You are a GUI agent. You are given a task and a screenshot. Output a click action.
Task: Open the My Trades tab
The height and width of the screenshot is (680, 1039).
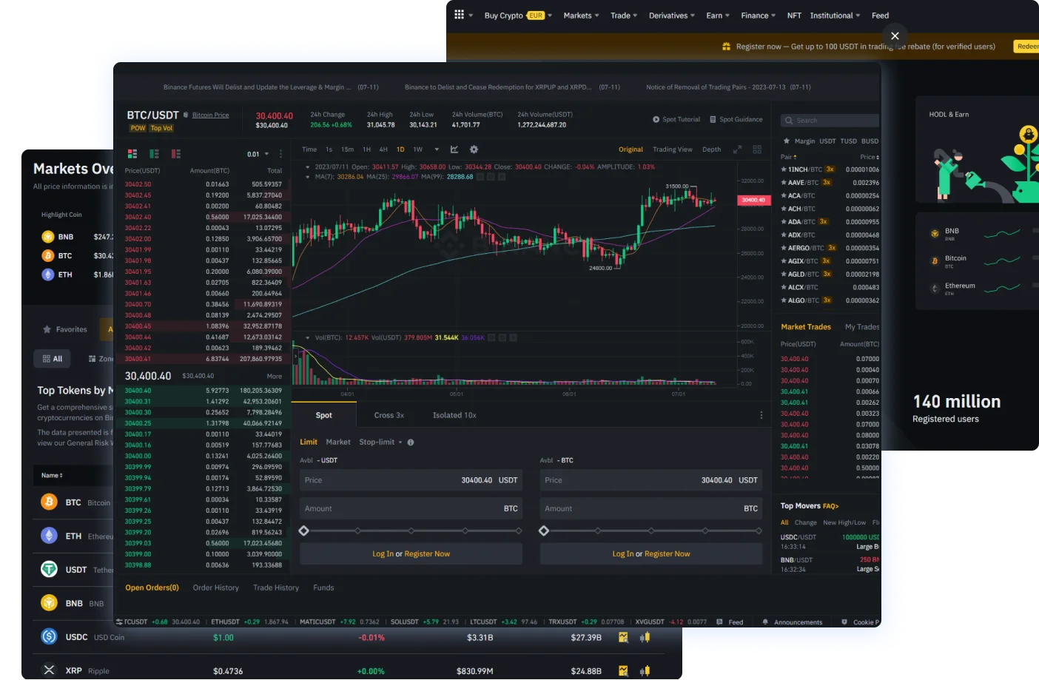[862, 327]
